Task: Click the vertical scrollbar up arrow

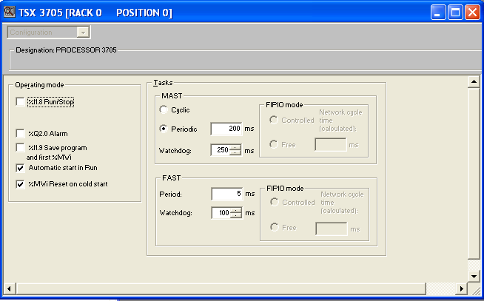Action: point(474,82)
